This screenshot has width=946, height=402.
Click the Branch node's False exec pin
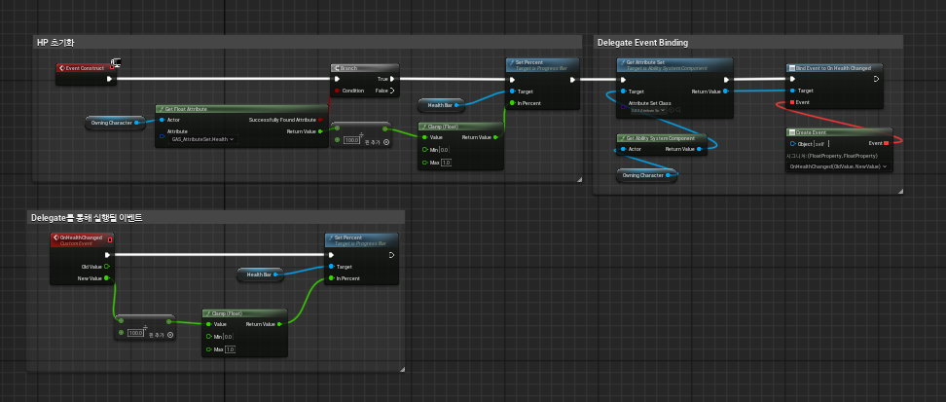[392, 91]
